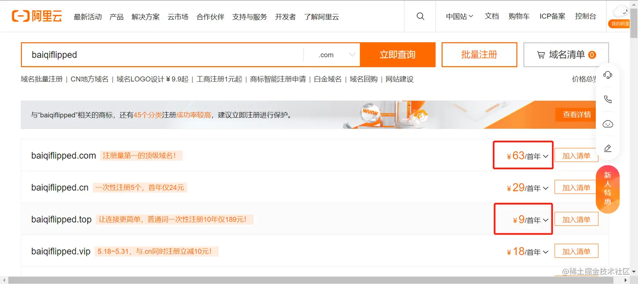Image resolution: width=638 pixels, height=284 pixels.
Task: Click the phone icon in side panel
Action: [608, 100]
